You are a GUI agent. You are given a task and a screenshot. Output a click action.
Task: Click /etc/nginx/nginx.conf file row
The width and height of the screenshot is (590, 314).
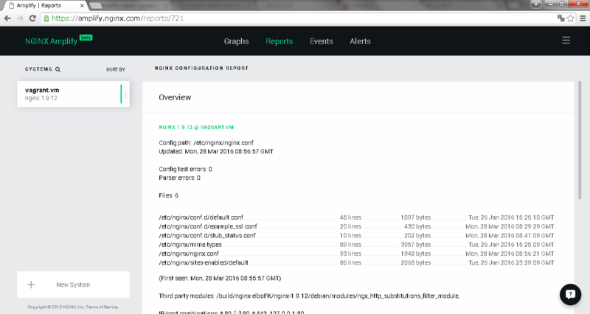[x=356, y=254]
